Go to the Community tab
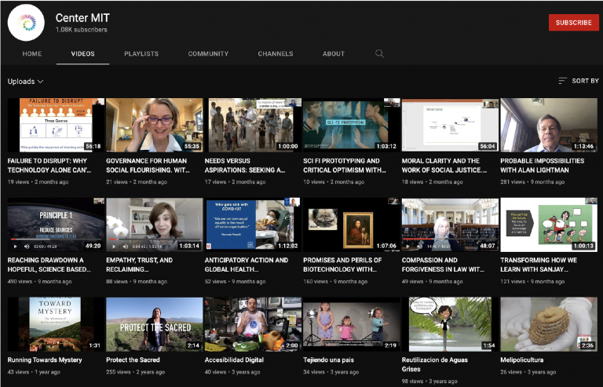 click(208, 53)
